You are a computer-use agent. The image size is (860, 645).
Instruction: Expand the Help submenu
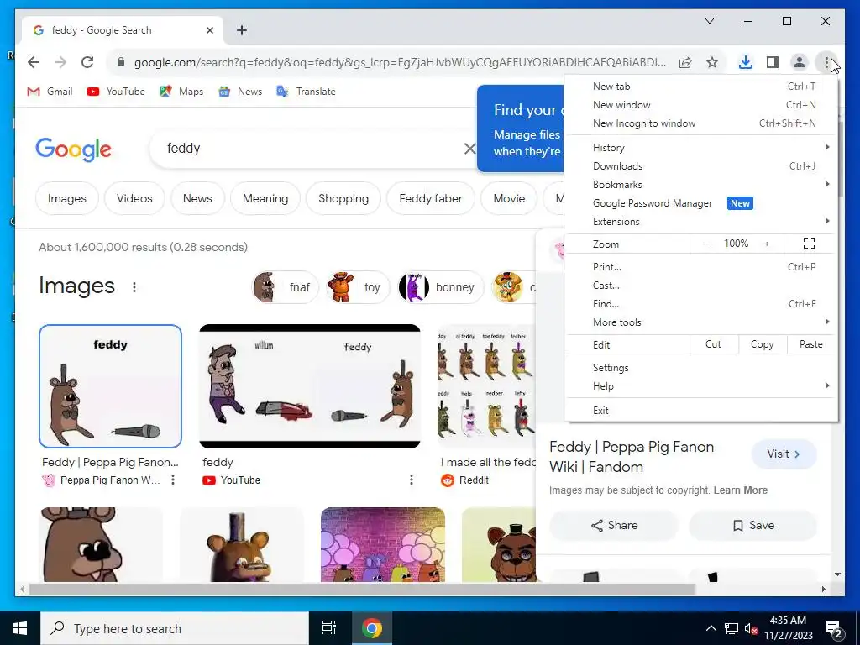(x=701, y=386)
